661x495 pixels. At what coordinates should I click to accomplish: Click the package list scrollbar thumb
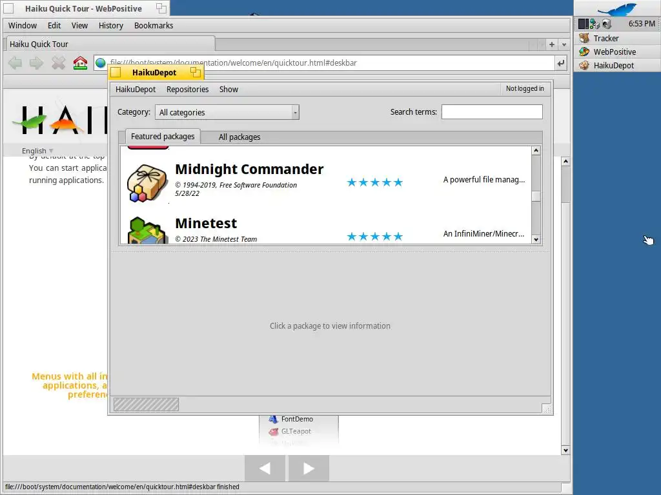[536, 197]
